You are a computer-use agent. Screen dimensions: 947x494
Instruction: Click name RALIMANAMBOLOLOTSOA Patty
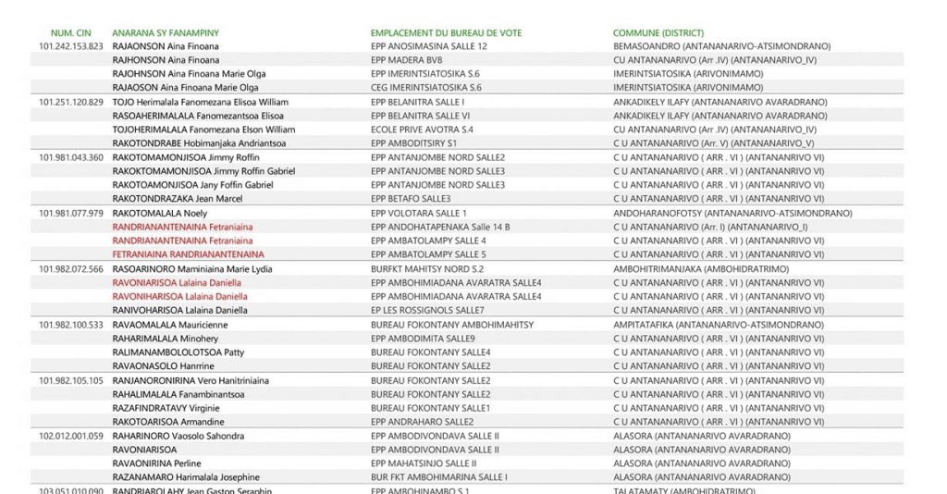pos(178,352)
